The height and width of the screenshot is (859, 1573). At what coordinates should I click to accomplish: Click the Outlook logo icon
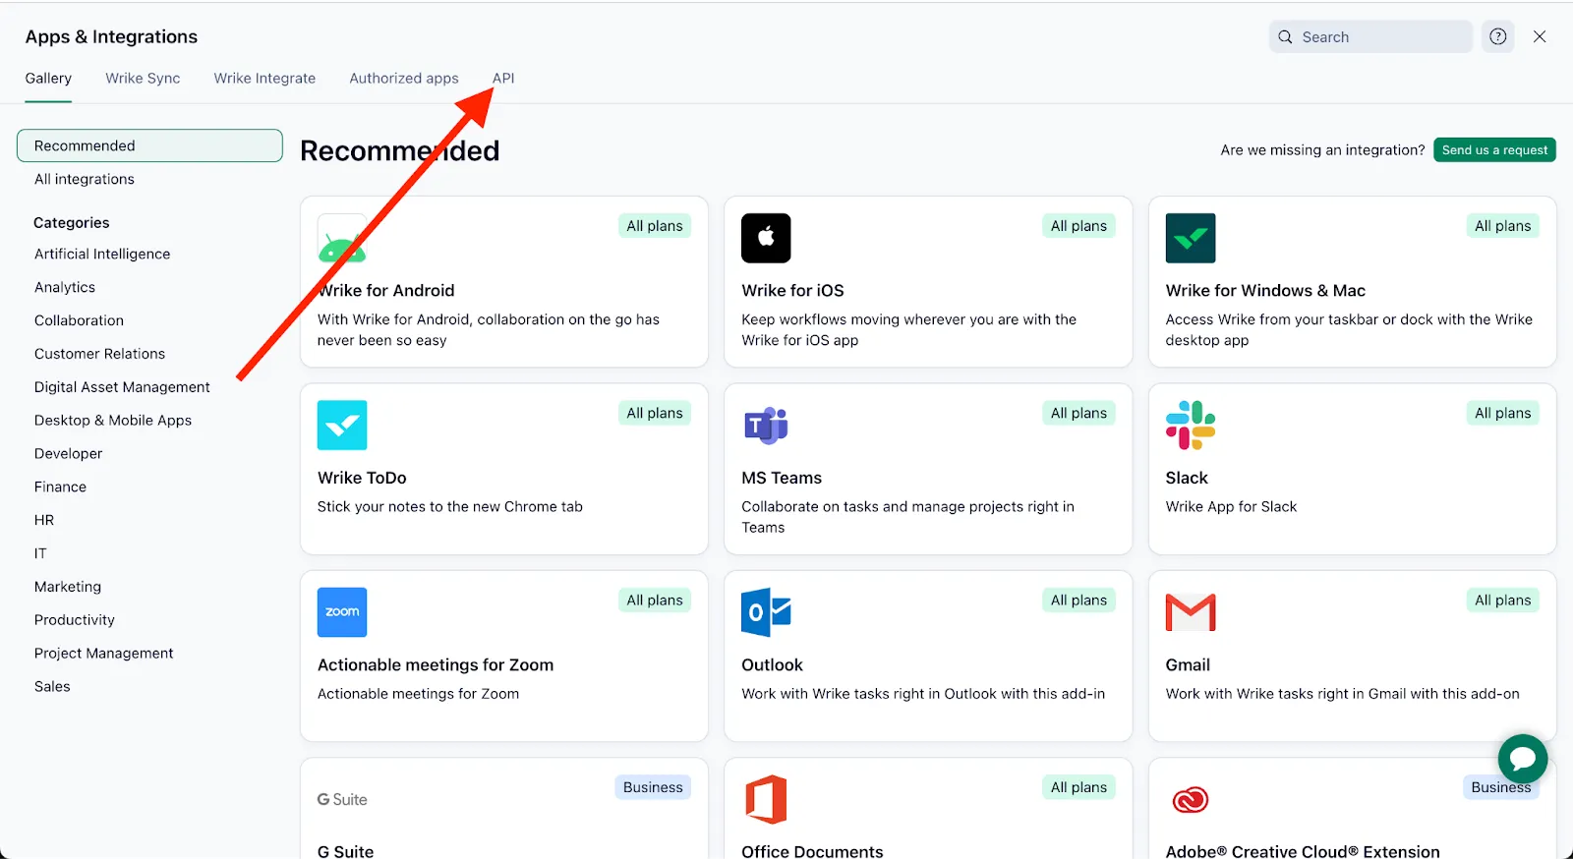click(x=766, y=612)
